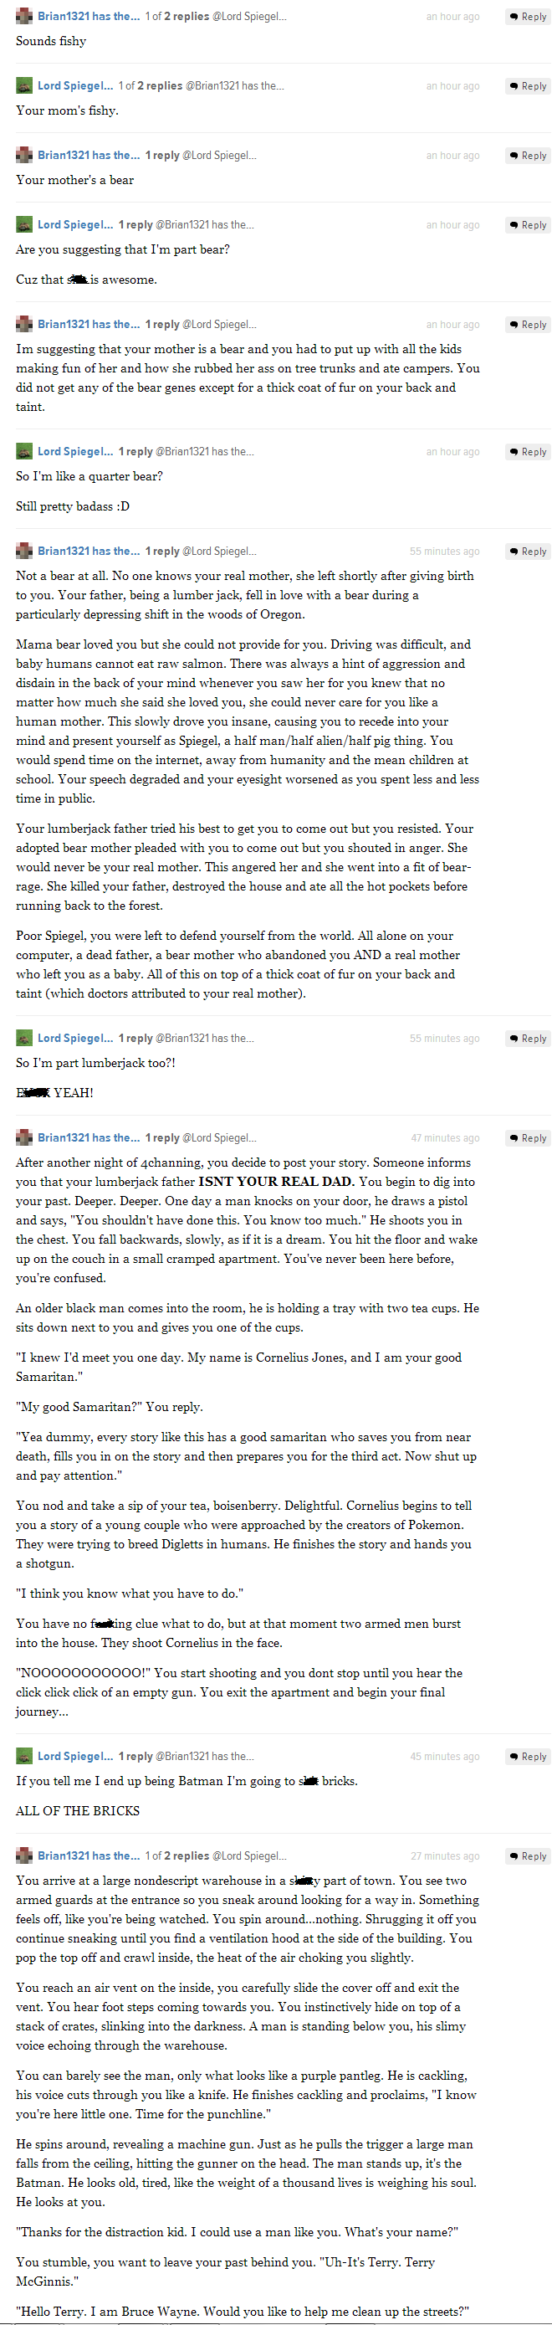
Task: Click Brian1321's avatar on the "4channing" story comment
Action: point(24,1137)
